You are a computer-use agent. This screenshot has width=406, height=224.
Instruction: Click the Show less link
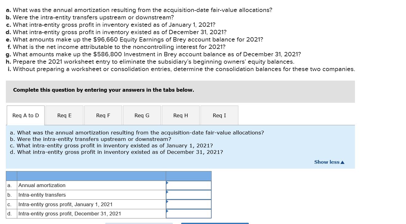coord(327,162)
